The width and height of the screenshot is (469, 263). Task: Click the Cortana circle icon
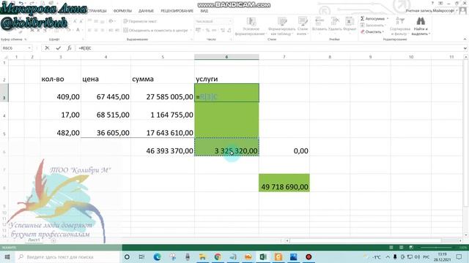127,256
